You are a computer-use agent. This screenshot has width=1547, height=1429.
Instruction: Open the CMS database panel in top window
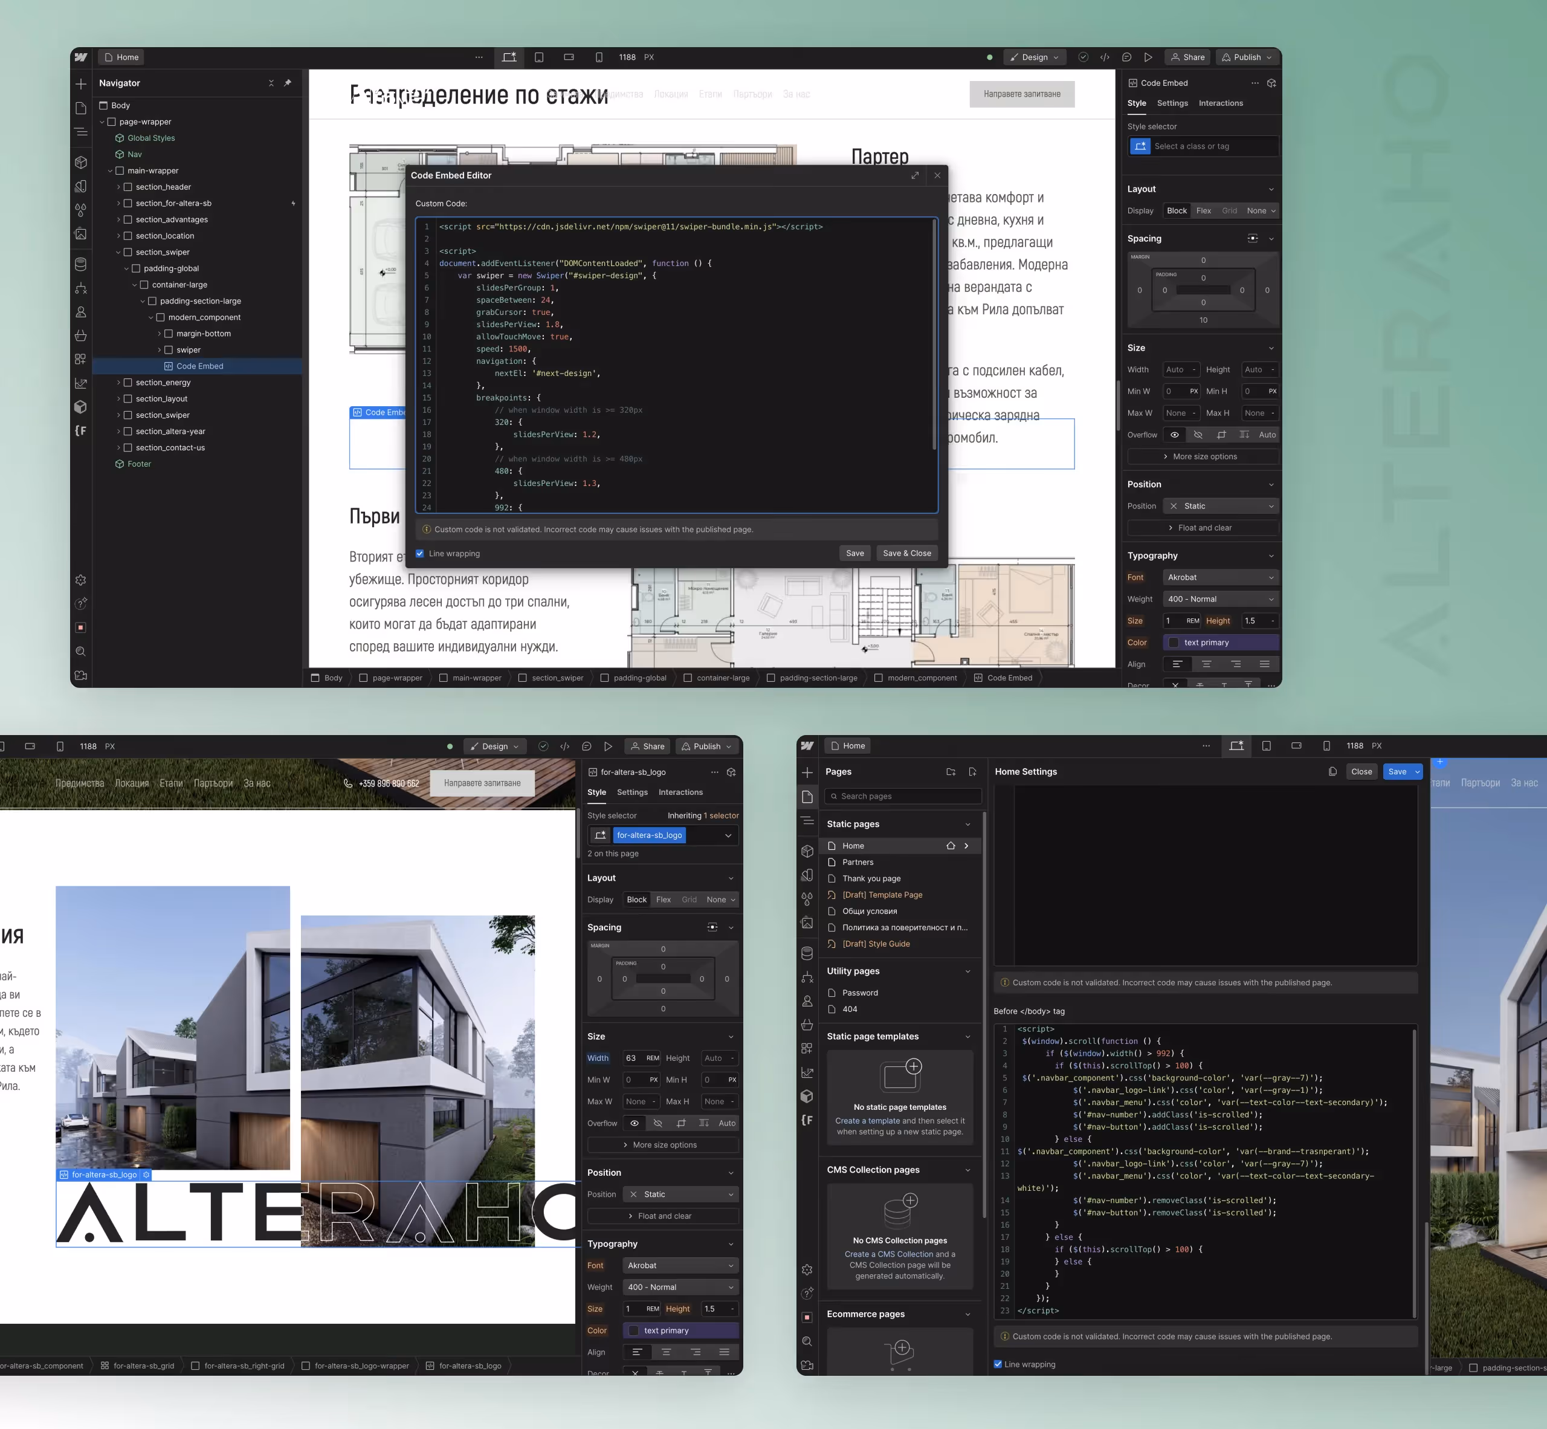coord(80,264)
